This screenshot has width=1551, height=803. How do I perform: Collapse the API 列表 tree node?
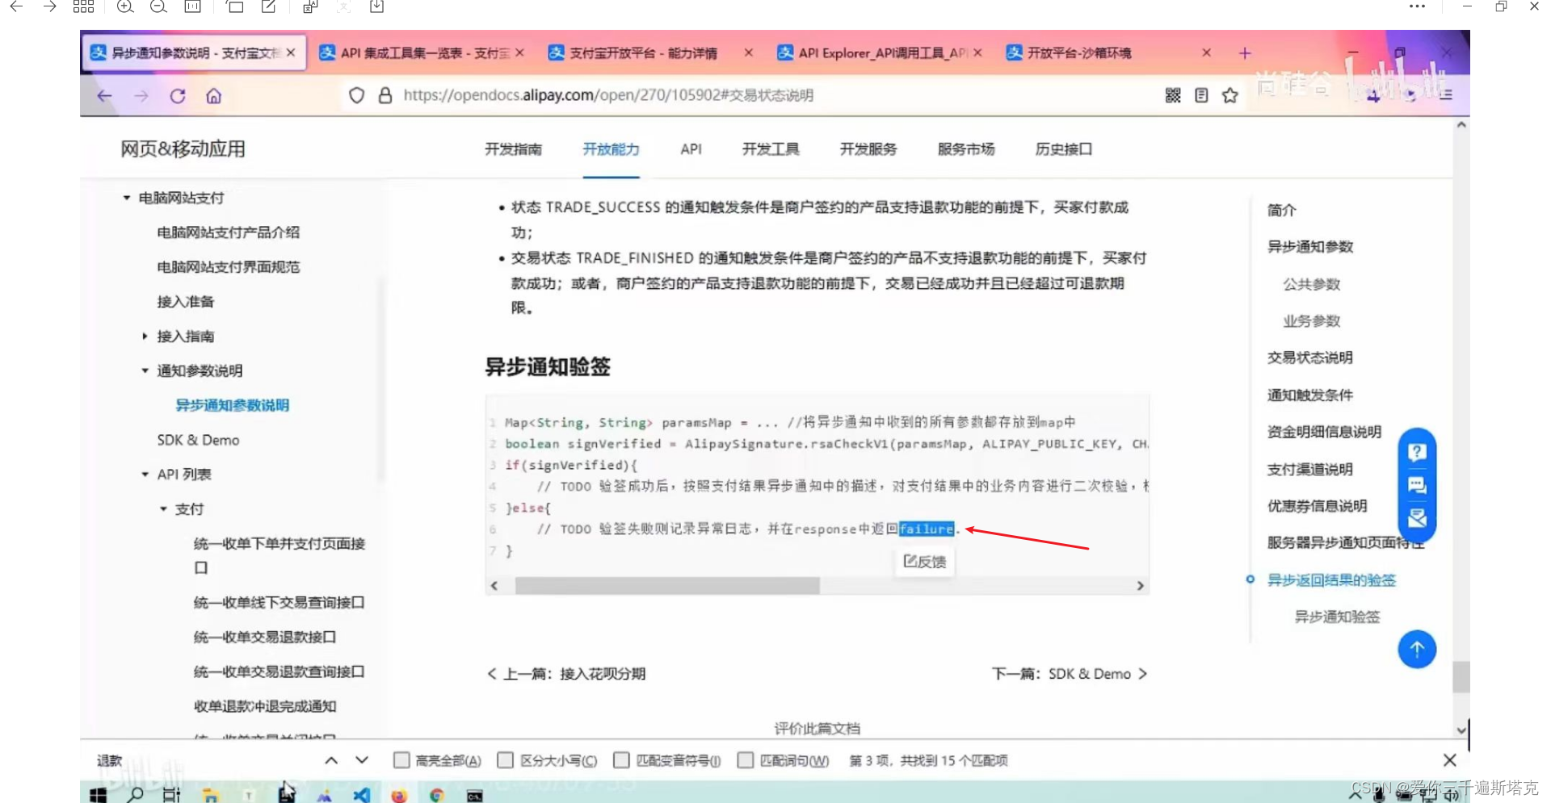(145, 475)
